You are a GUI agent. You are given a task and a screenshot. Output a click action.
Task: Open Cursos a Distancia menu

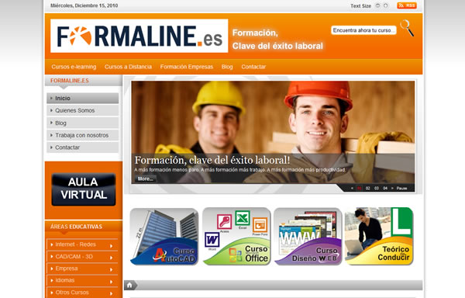point(128,67)
